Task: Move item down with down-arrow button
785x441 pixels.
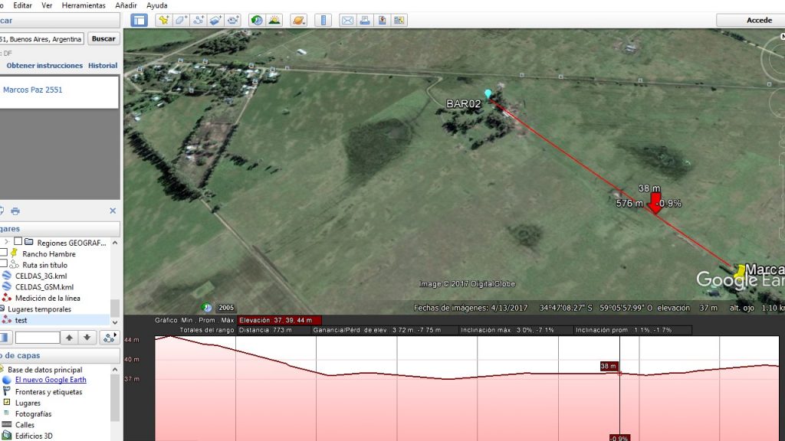Action: (x=87, y=338)
